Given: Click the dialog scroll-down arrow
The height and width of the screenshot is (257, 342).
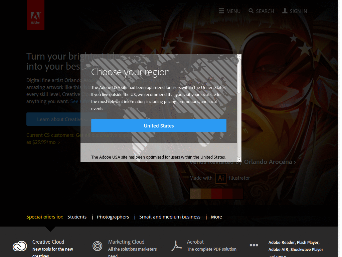Looking at the screenshot, I should pos(239,160).
